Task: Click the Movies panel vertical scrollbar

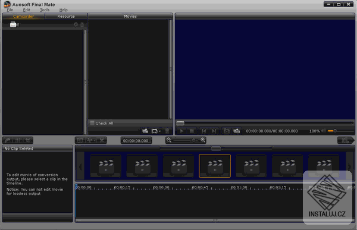Action: 171,69
